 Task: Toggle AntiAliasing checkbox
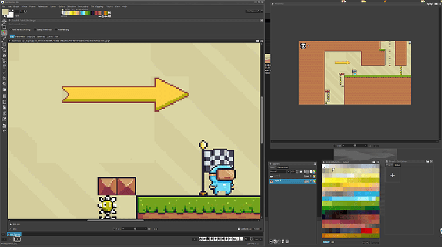coord(56,29)
